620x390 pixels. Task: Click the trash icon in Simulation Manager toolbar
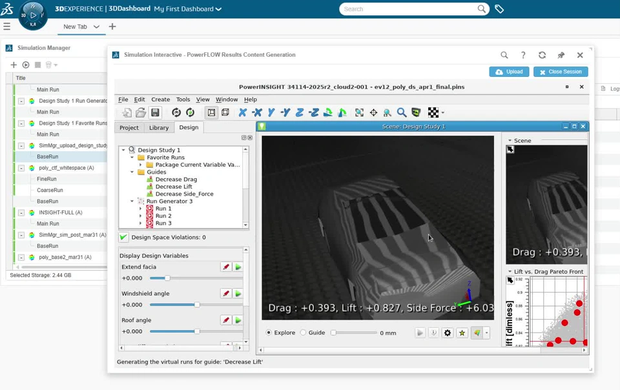[48, 65]
